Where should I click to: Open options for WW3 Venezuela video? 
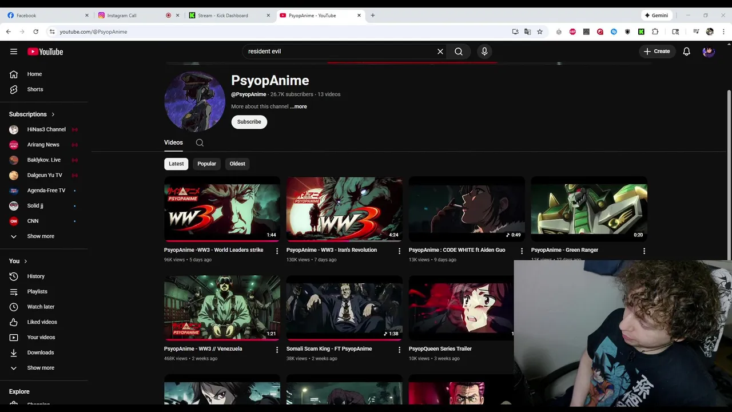277,350
